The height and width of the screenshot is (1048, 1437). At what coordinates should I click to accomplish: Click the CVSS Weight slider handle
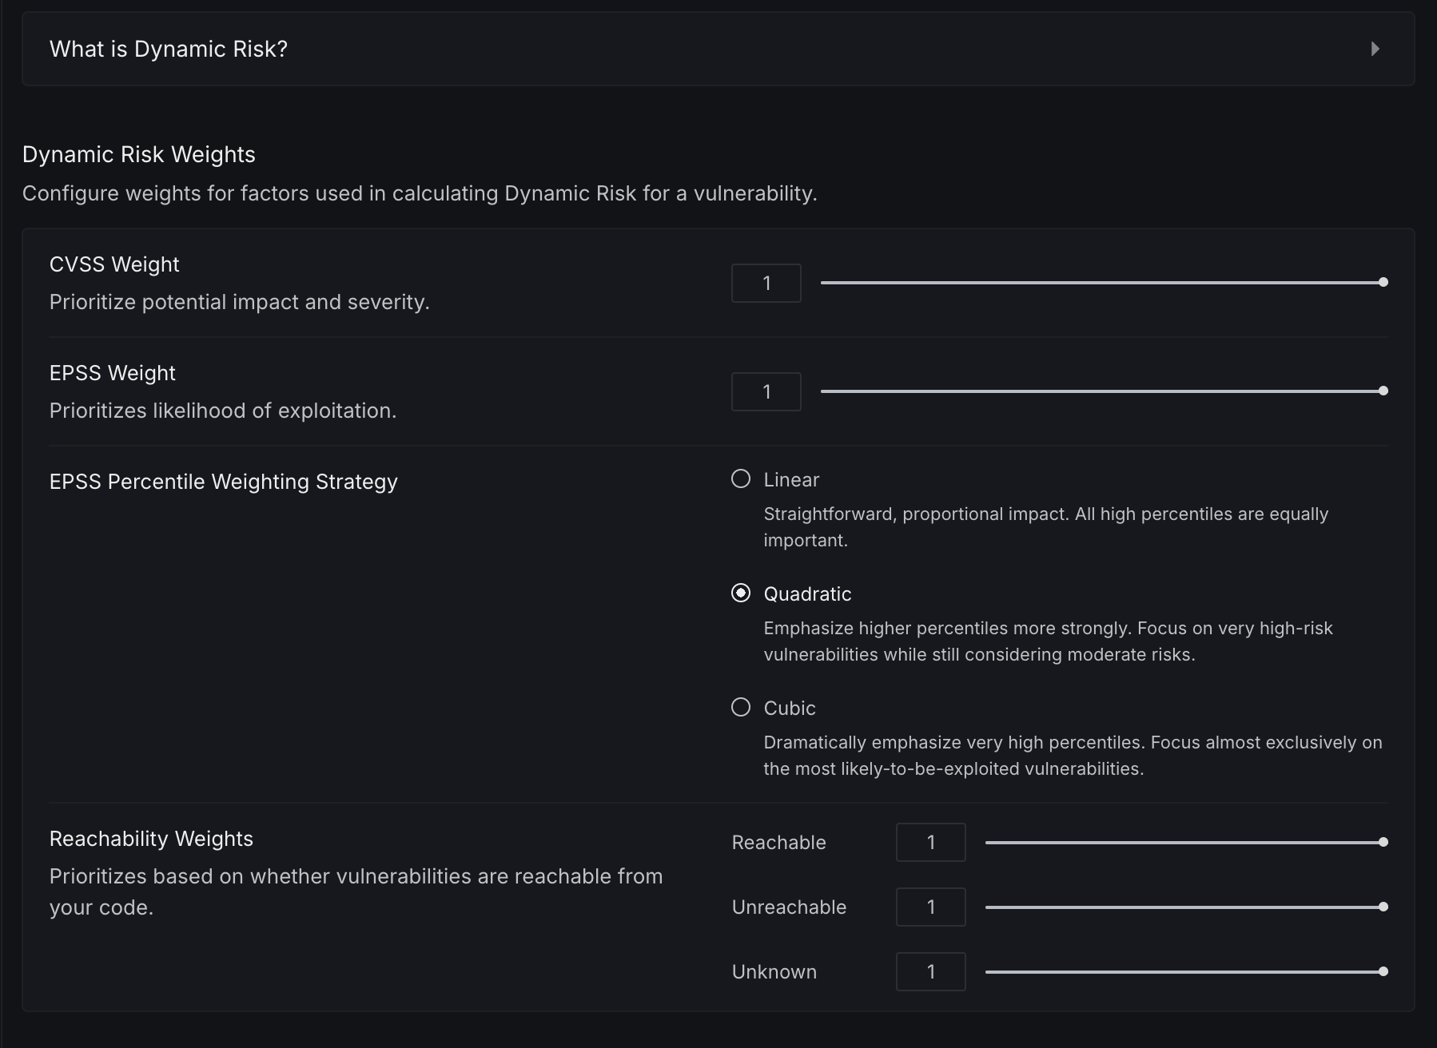1383,282
